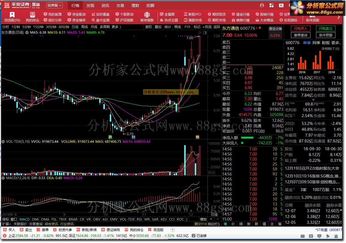Open the 资讯 menu

point(105,6)
